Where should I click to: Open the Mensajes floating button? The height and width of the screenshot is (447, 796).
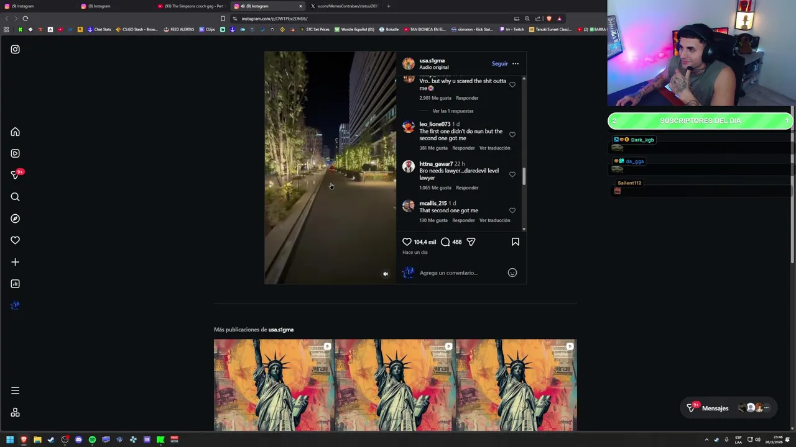729,408
